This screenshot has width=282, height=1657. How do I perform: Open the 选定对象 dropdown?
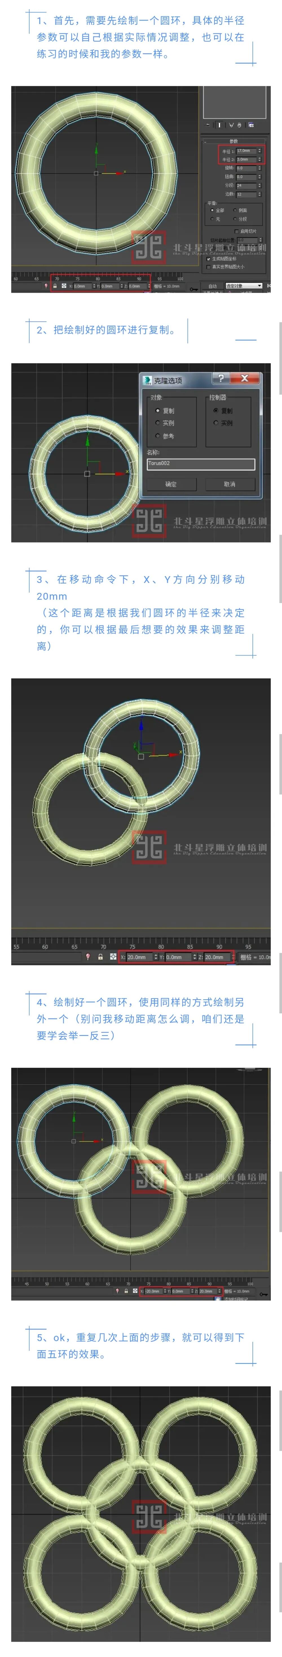tap(244, 286)
